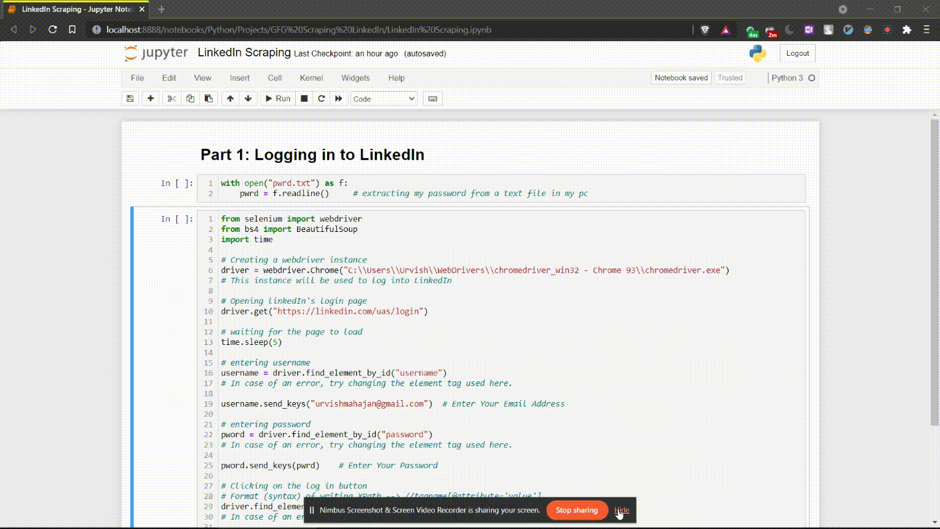Go back in the browser
The width and height of the screenshot is (940, 529).
(14, 29)
